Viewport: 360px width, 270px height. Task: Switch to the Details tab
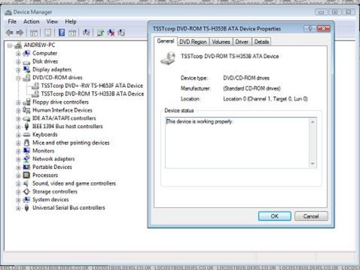pos(262,42)
